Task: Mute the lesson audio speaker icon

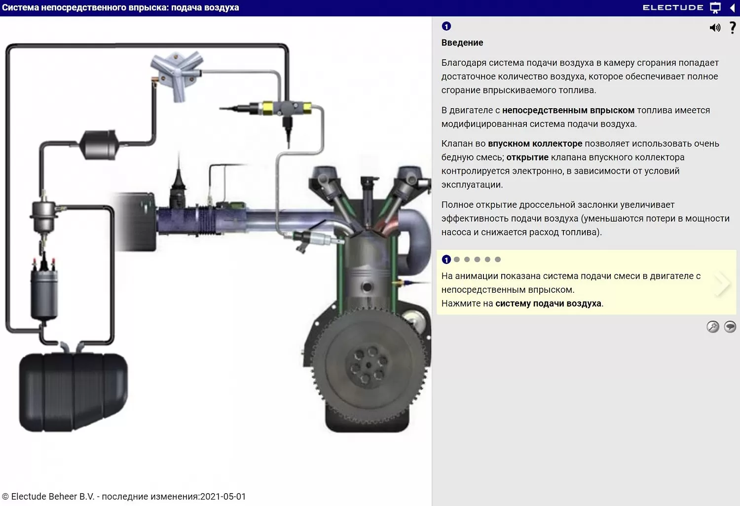Action: tap(715, 28)
